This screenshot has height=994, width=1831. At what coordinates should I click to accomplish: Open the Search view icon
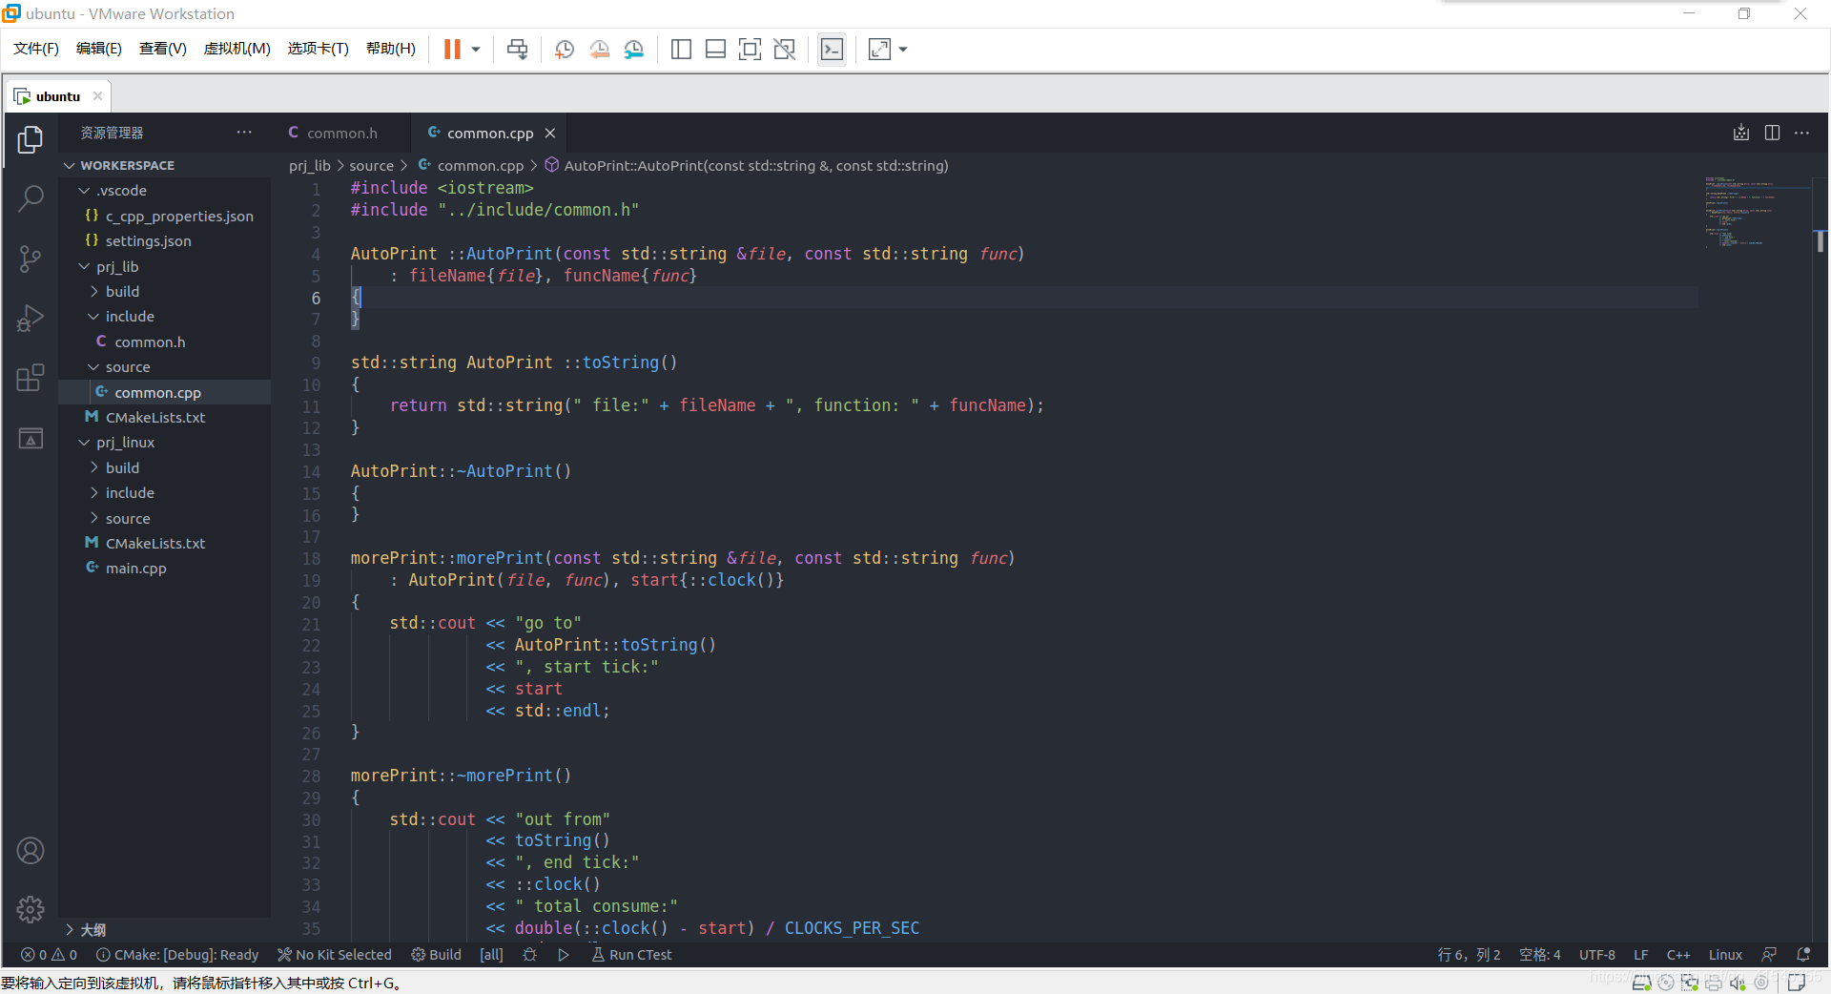[x=31, y=199]
